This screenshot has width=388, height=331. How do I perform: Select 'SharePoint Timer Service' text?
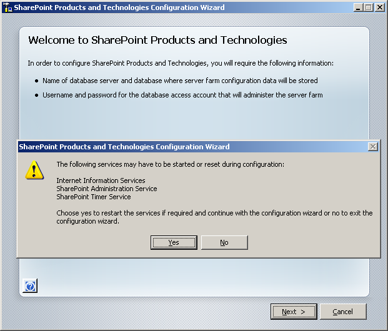coord(94,197)
